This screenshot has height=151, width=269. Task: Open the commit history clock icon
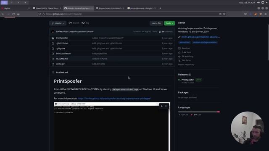(160, 32)
